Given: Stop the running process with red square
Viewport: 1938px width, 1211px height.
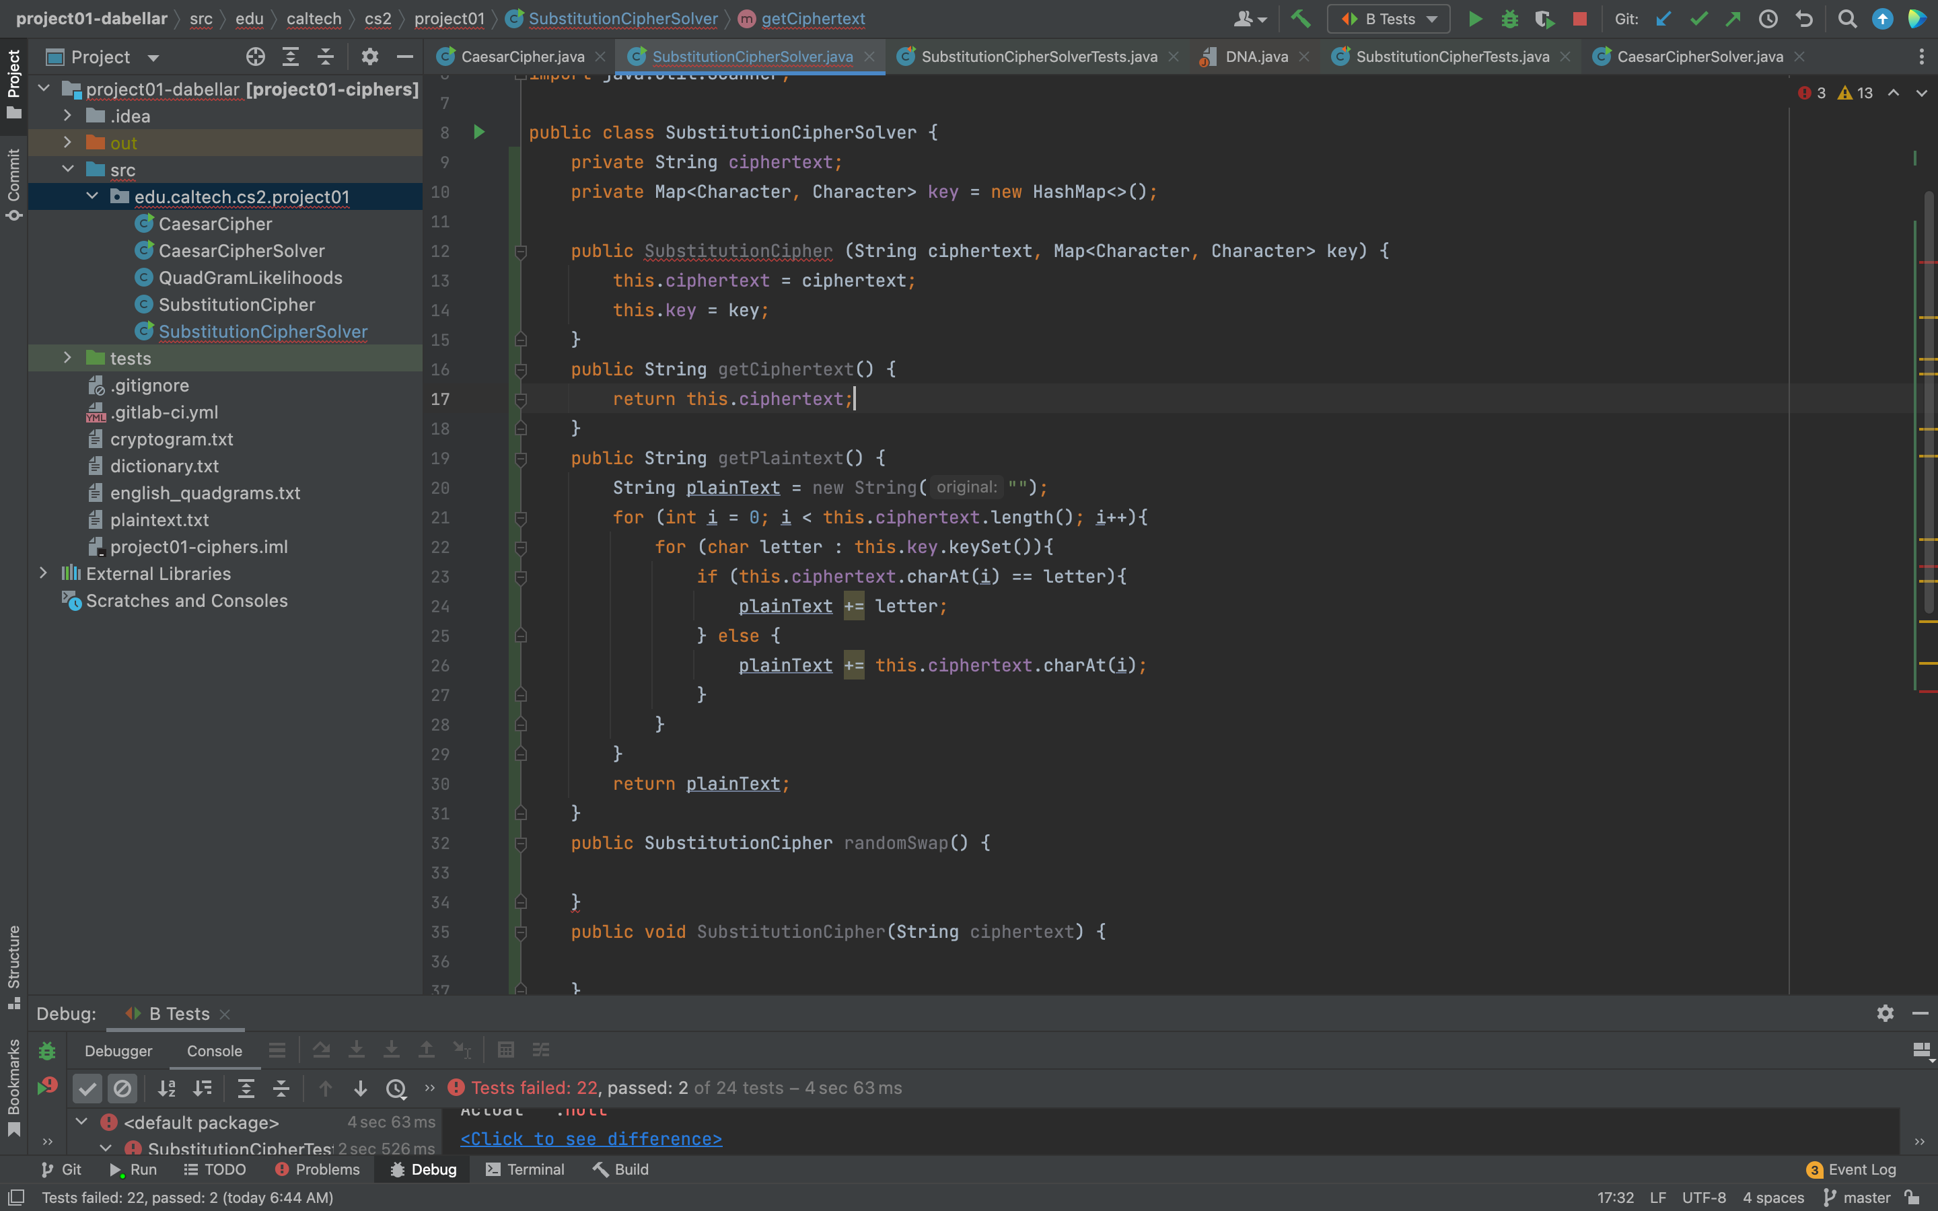Looking at the screenshot, I should point(1579,18).
